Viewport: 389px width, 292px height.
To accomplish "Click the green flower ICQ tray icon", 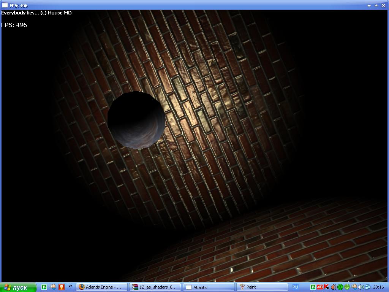I will [346, 287].
